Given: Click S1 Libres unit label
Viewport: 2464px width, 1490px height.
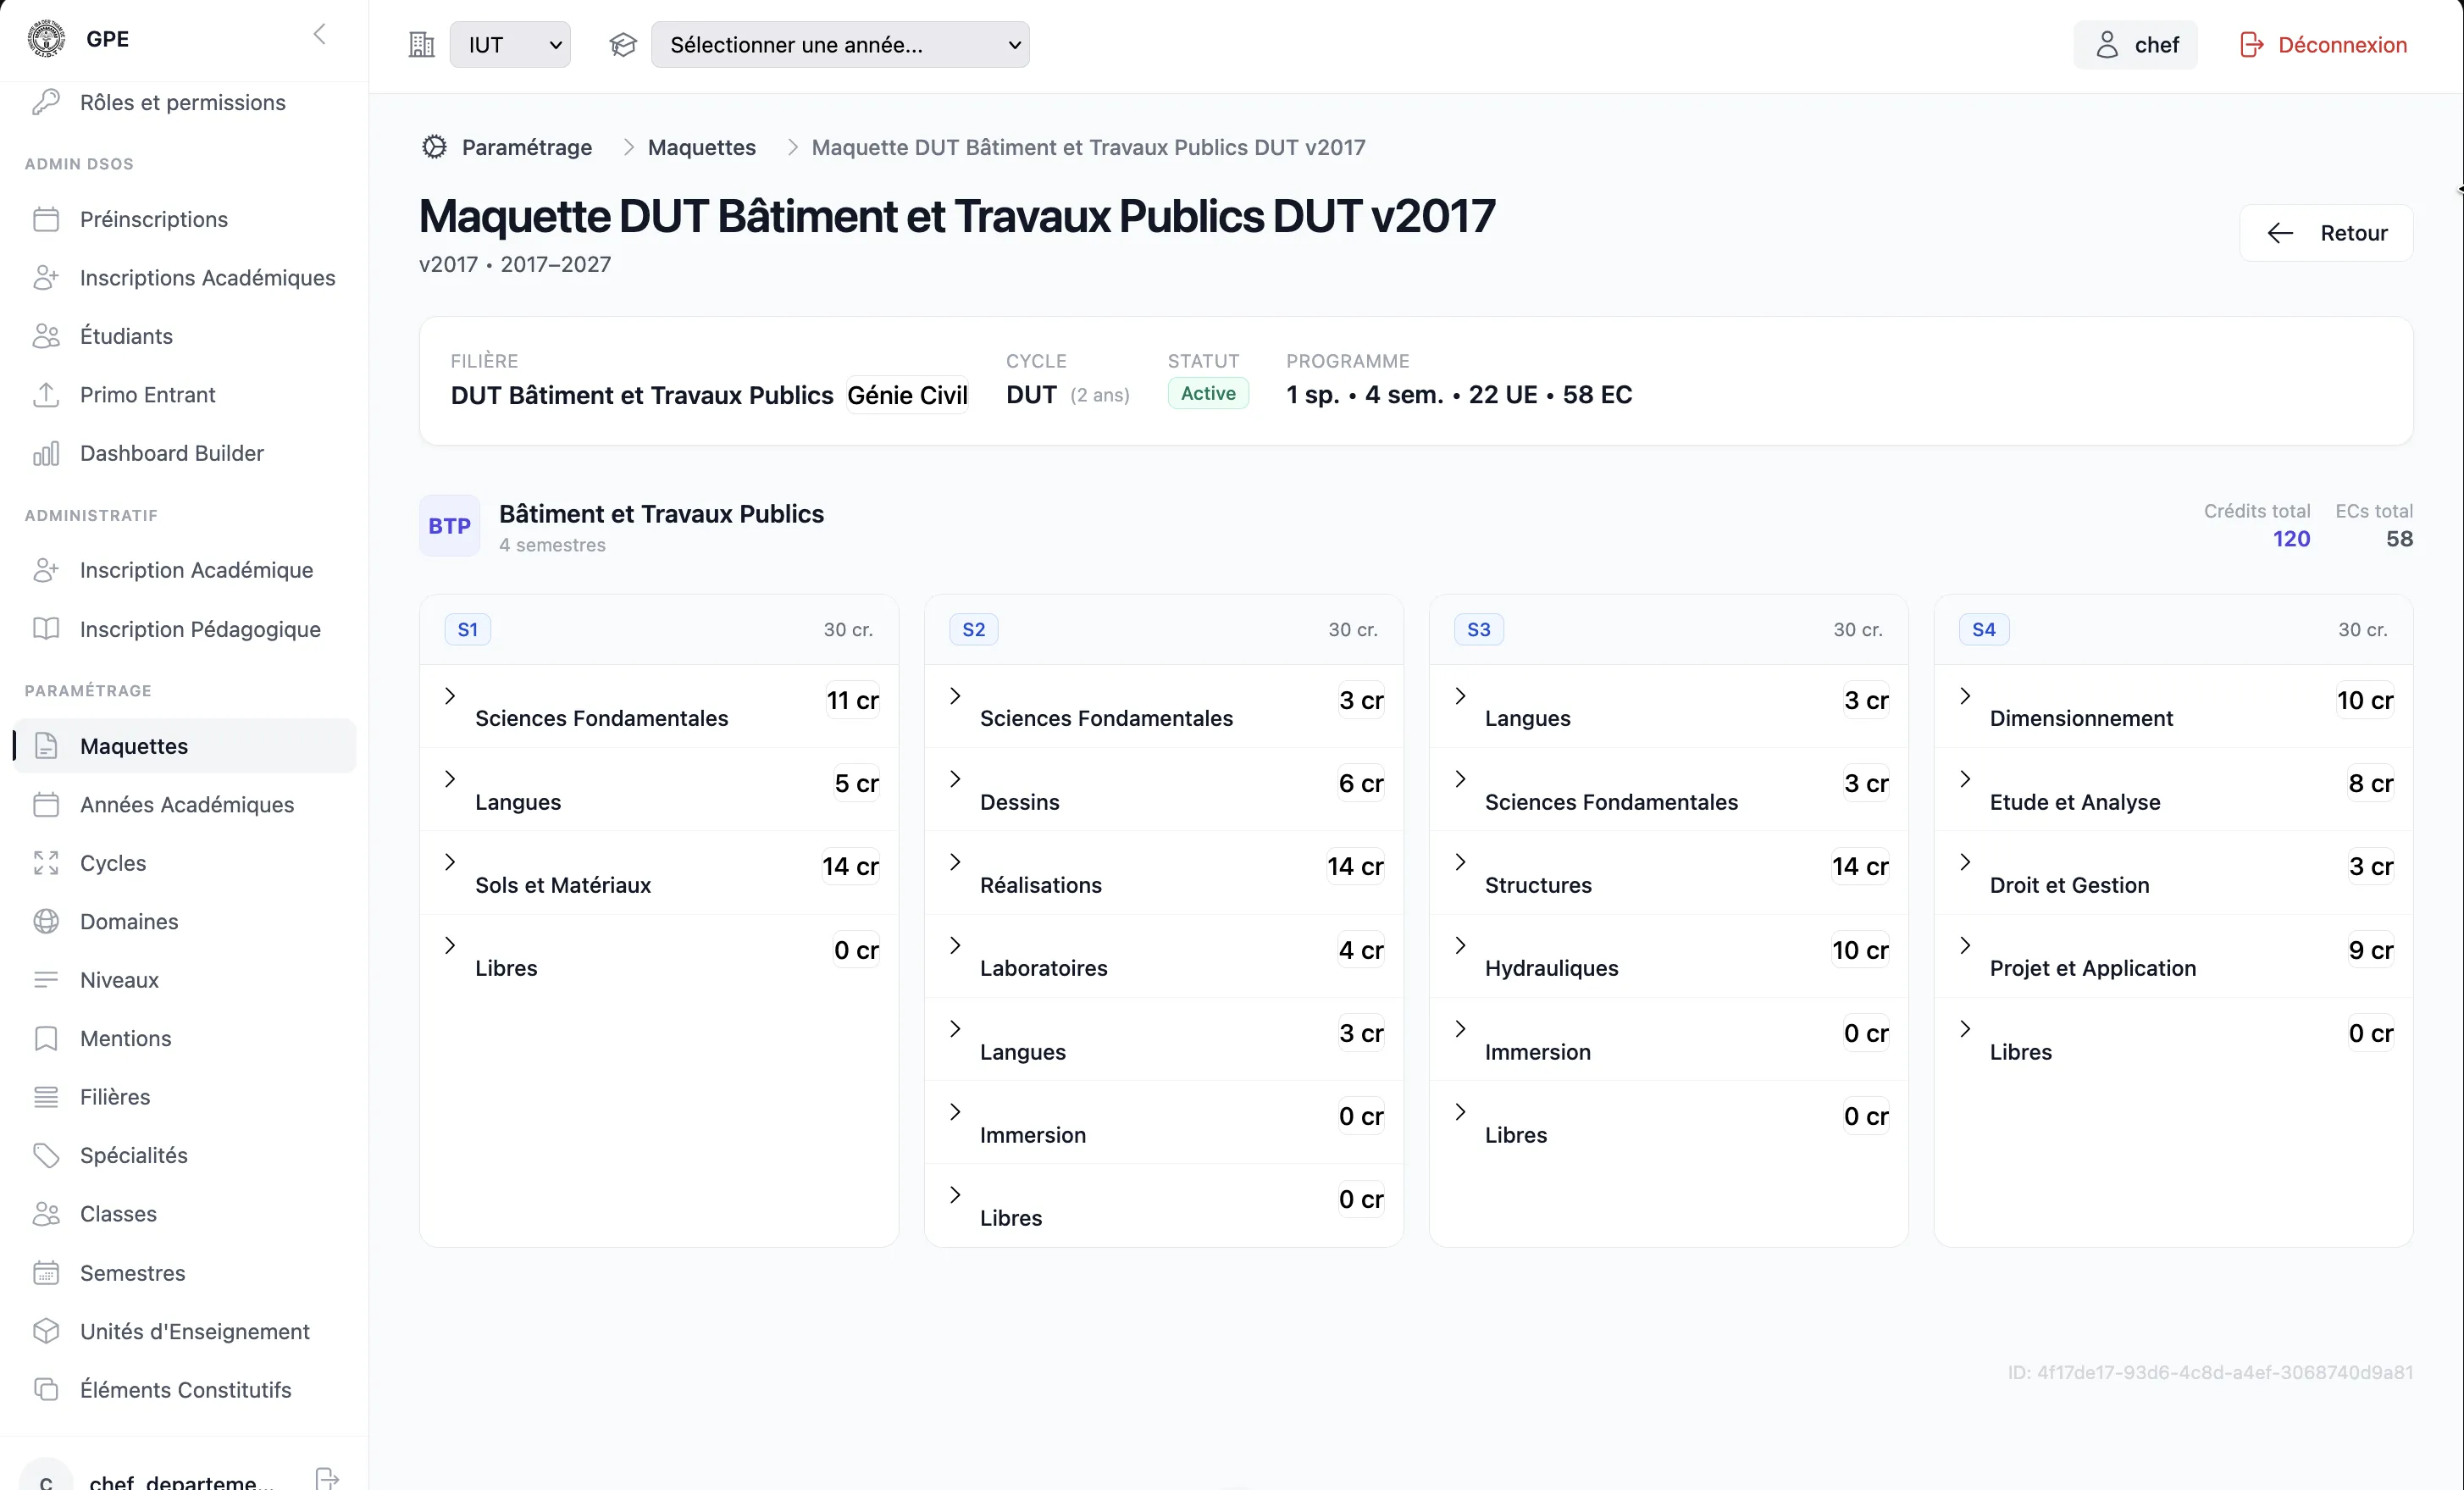Looking at the screenshot, I should [x=506, y=968].
